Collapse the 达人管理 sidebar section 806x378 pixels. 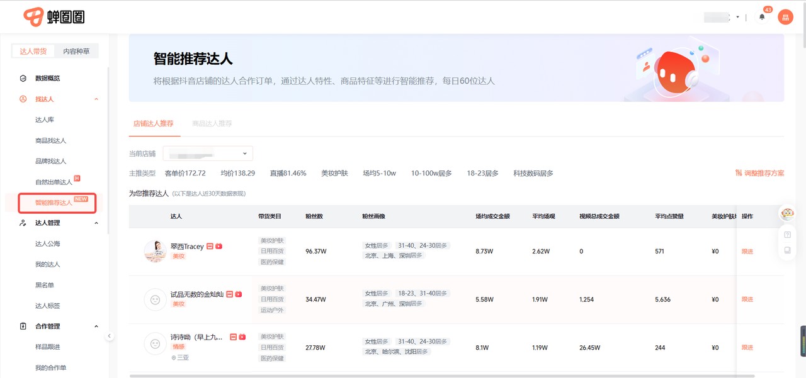tap(96, 223)
